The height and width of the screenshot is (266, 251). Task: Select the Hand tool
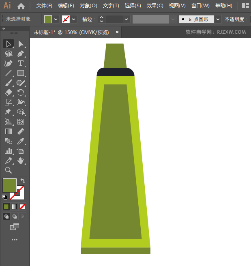(x=21, y=161)
